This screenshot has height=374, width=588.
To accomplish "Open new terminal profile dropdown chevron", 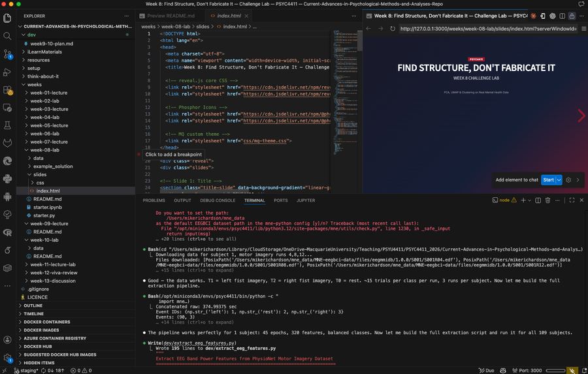I will coord(529,200).
